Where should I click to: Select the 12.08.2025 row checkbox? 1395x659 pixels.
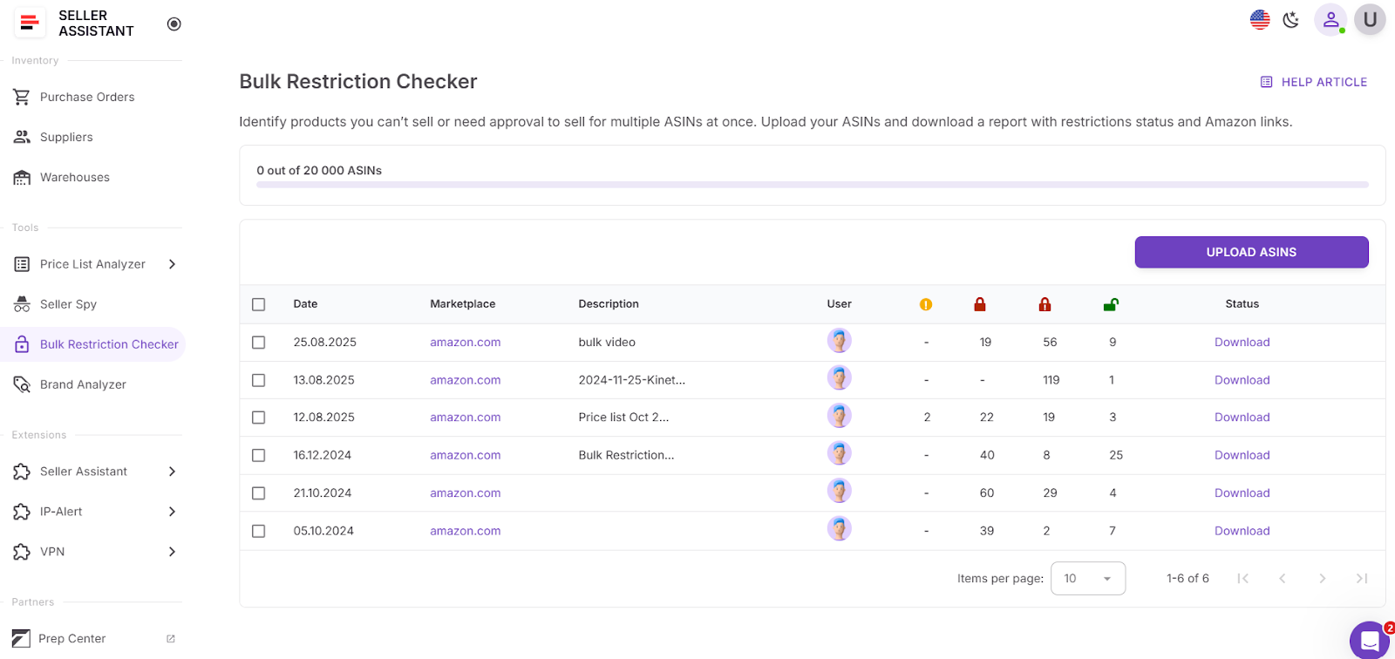[x=258, y=418]
